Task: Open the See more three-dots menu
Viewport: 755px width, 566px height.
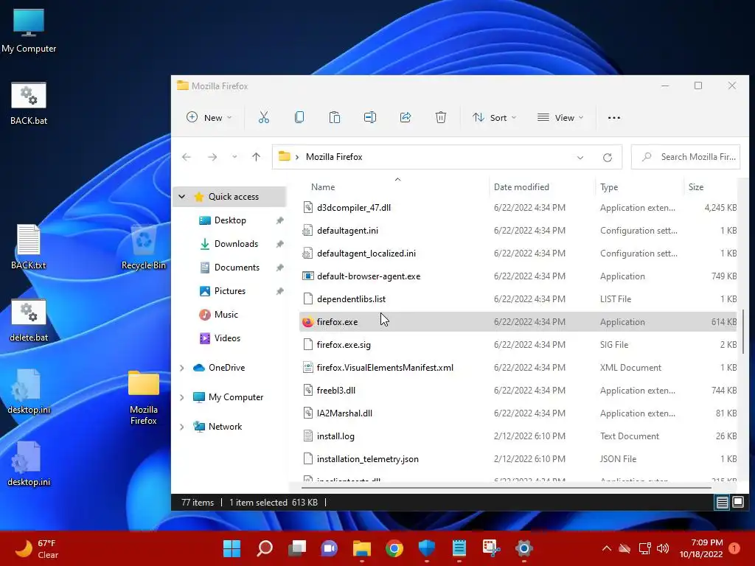Action: click(614, 117)
